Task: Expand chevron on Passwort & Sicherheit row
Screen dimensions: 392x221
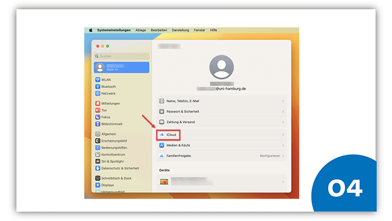Action: 283,112
